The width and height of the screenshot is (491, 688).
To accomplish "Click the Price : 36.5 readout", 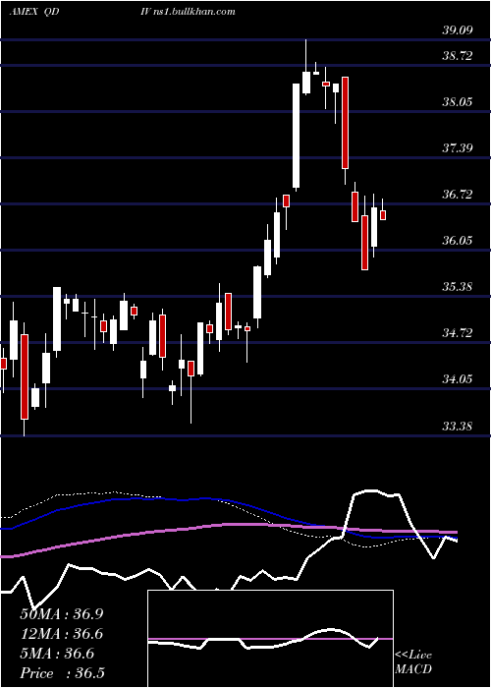I will (62, 673).
